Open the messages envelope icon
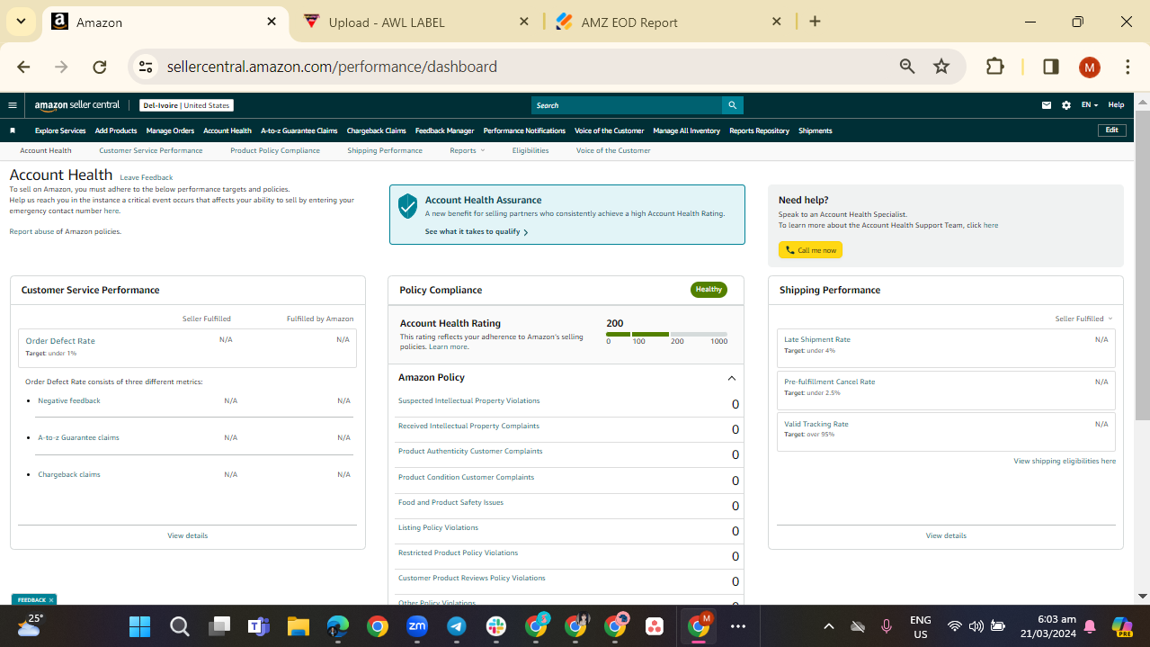Screen dimensions: 1150x647 1047,105
